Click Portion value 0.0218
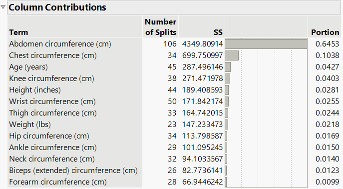 tap(327, 124)
